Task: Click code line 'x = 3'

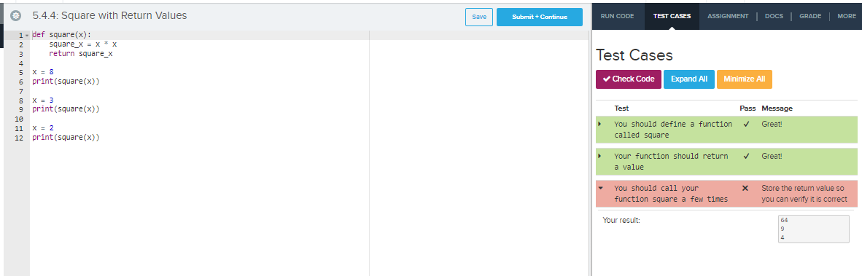Action: point(43,100)
